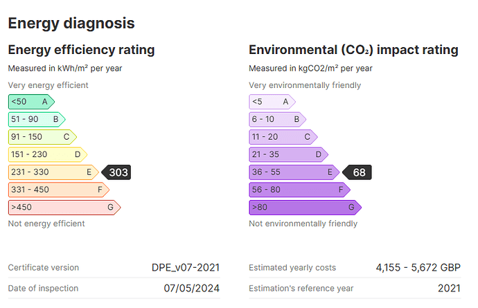Click the 4,155 - 5,672 GBP yearly costs
This screenshot has height=308, width=478.
coord(418,267)
